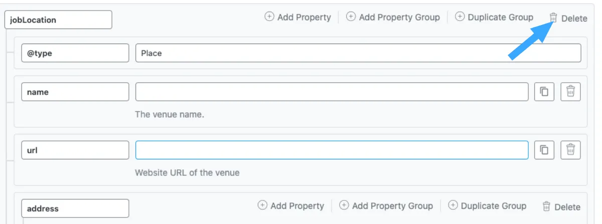
Task: Click the url property key field
Action: coord(75,150)
